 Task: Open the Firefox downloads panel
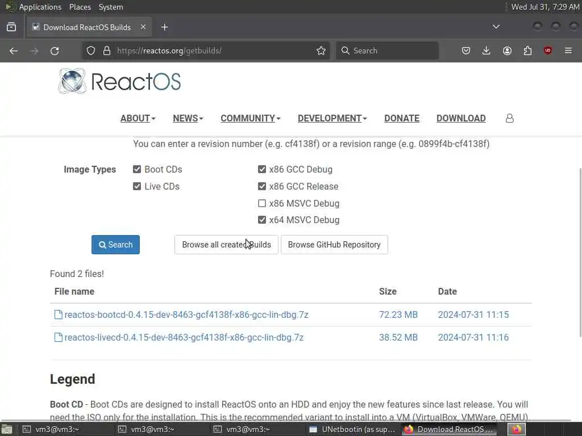(x=487, y=51)
